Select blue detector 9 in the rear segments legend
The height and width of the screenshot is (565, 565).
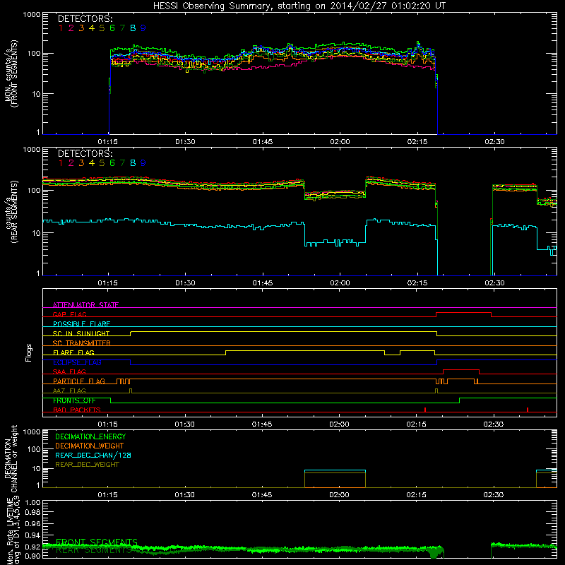[x=143, y=163]
